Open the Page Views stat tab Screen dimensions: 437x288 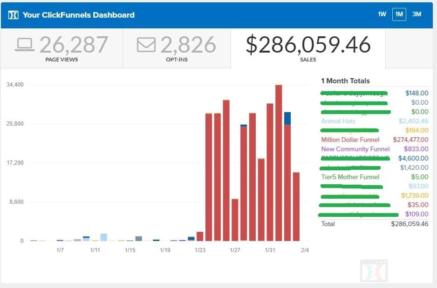(61, 48)
